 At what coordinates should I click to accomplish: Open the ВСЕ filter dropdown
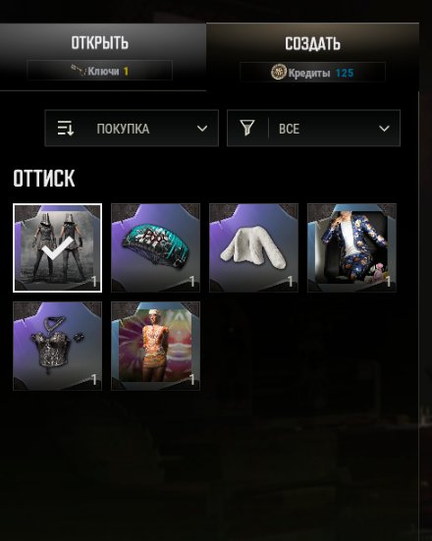[313, 128]
